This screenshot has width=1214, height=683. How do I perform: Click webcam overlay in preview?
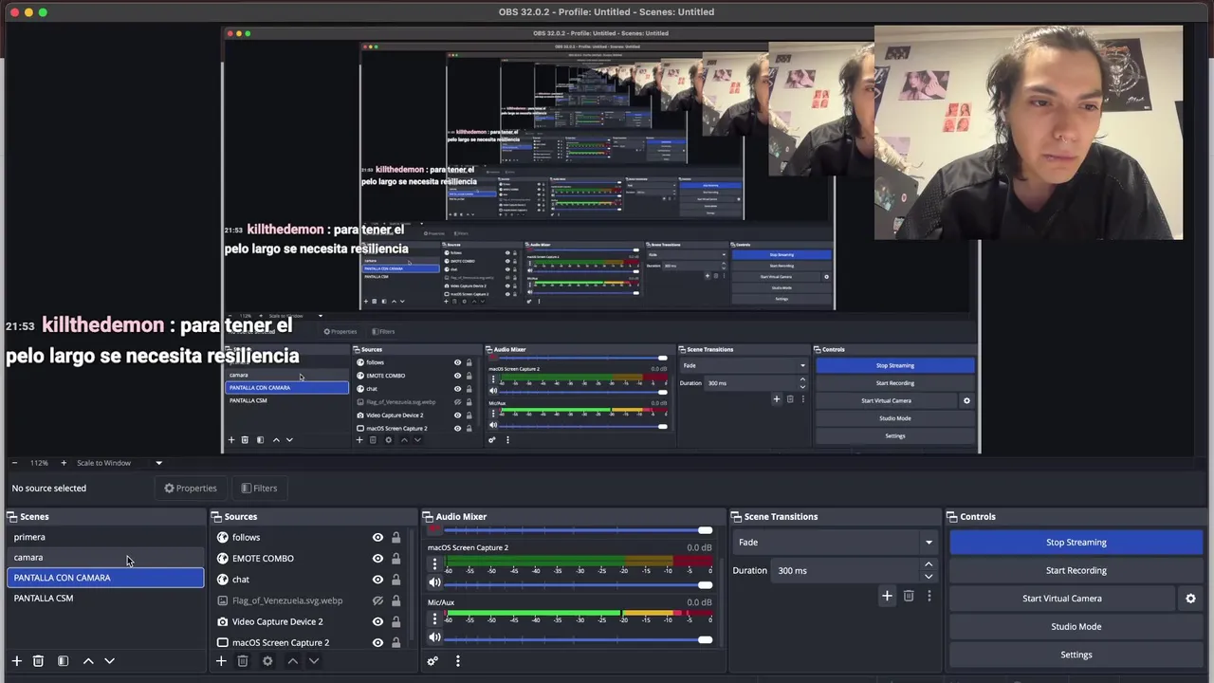pyautogui.click(x=1028, y=133)
